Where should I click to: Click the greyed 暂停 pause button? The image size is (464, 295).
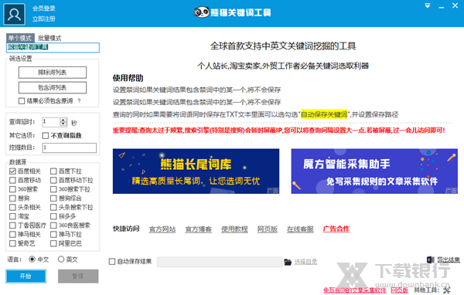pos(78,276)
